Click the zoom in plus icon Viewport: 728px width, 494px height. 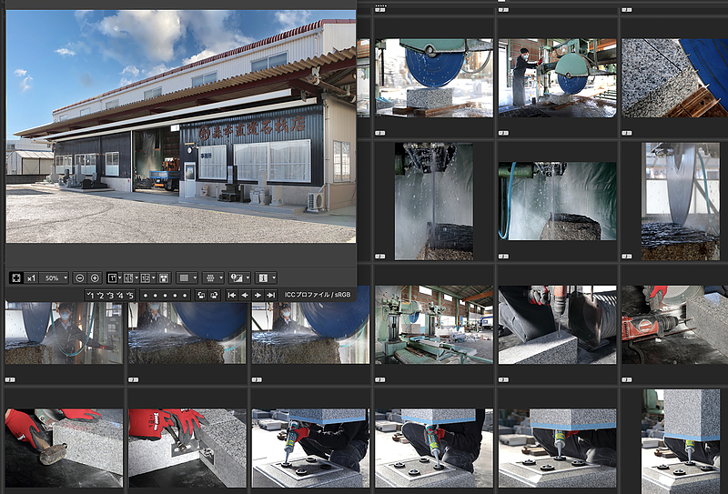95,277
